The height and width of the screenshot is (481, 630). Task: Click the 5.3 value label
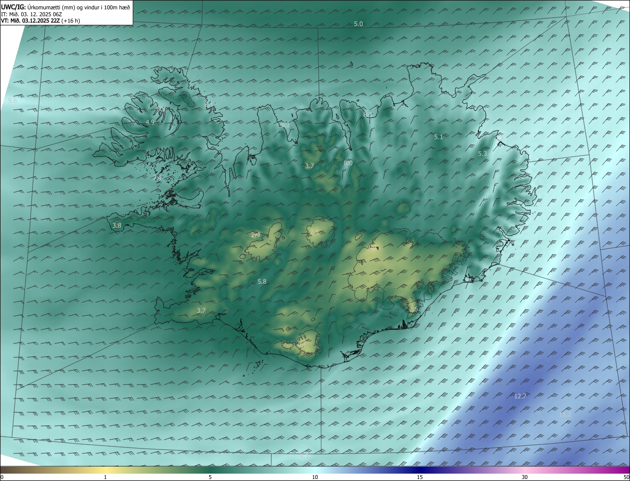482,153
